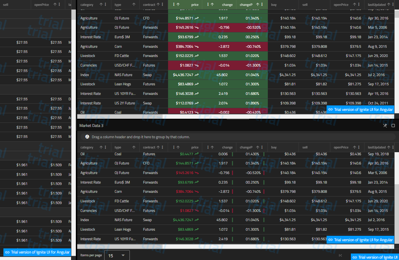Click the pin icon in Market Data 3 titlebar

coord(385,126)
